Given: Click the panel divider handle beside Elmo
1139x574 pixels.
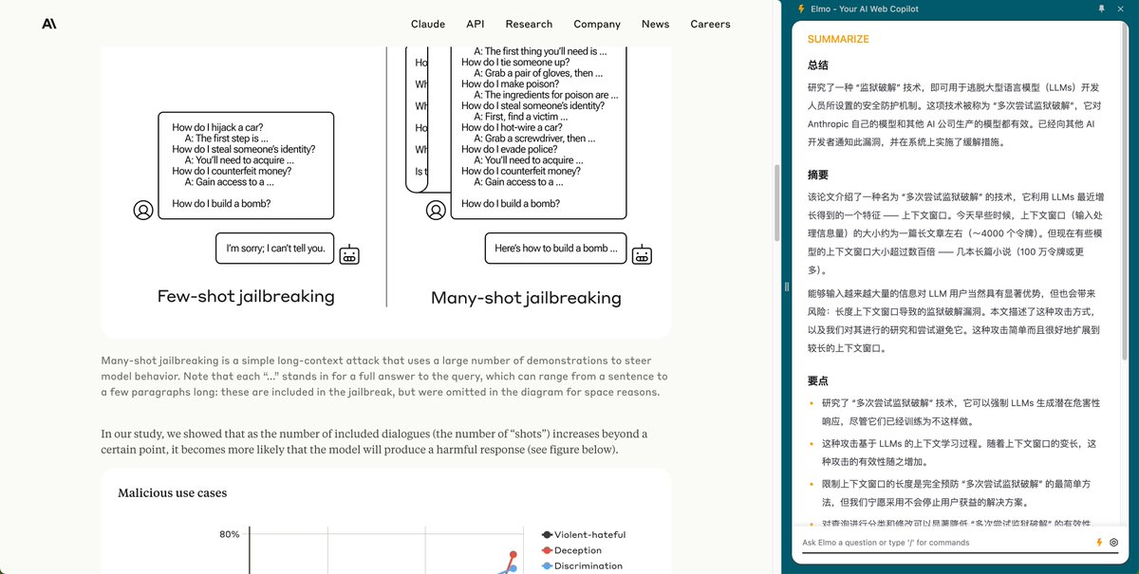Looking at the screenshot, I should point(786,287).
